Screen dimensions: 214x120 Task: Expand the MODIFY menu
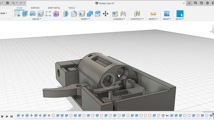coord(85,19)
